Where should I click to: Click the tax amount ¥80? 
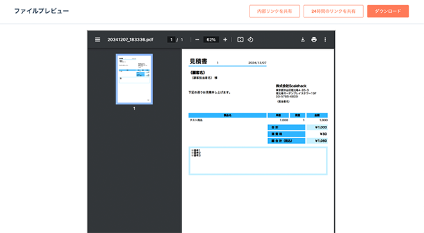point(323,134)
